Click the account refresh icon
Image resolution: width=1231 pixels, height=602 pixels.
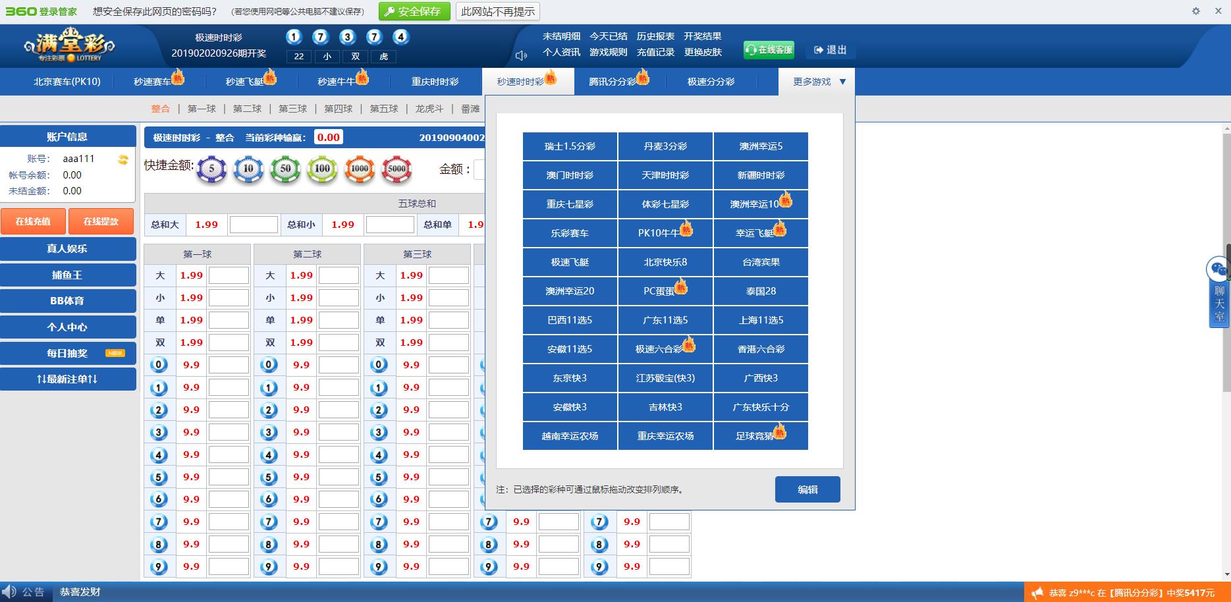pyautogui.click(x=123, y=159)
